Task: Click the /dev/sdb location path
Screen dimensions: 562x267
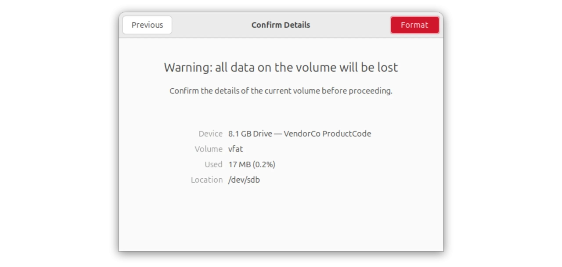Action: pos(244,180)
